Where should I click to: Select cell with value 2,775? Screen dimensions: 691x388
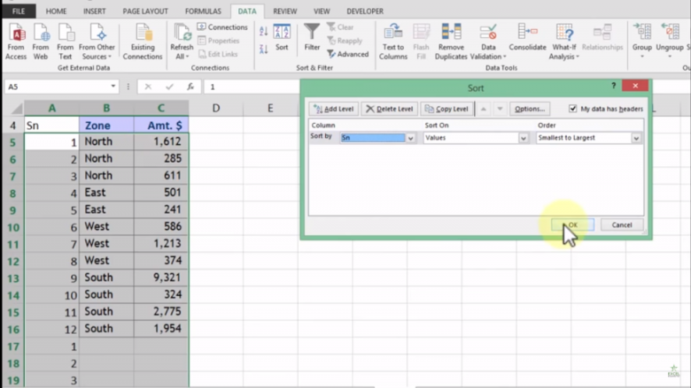pyautogui.click(x=161, y=311)
